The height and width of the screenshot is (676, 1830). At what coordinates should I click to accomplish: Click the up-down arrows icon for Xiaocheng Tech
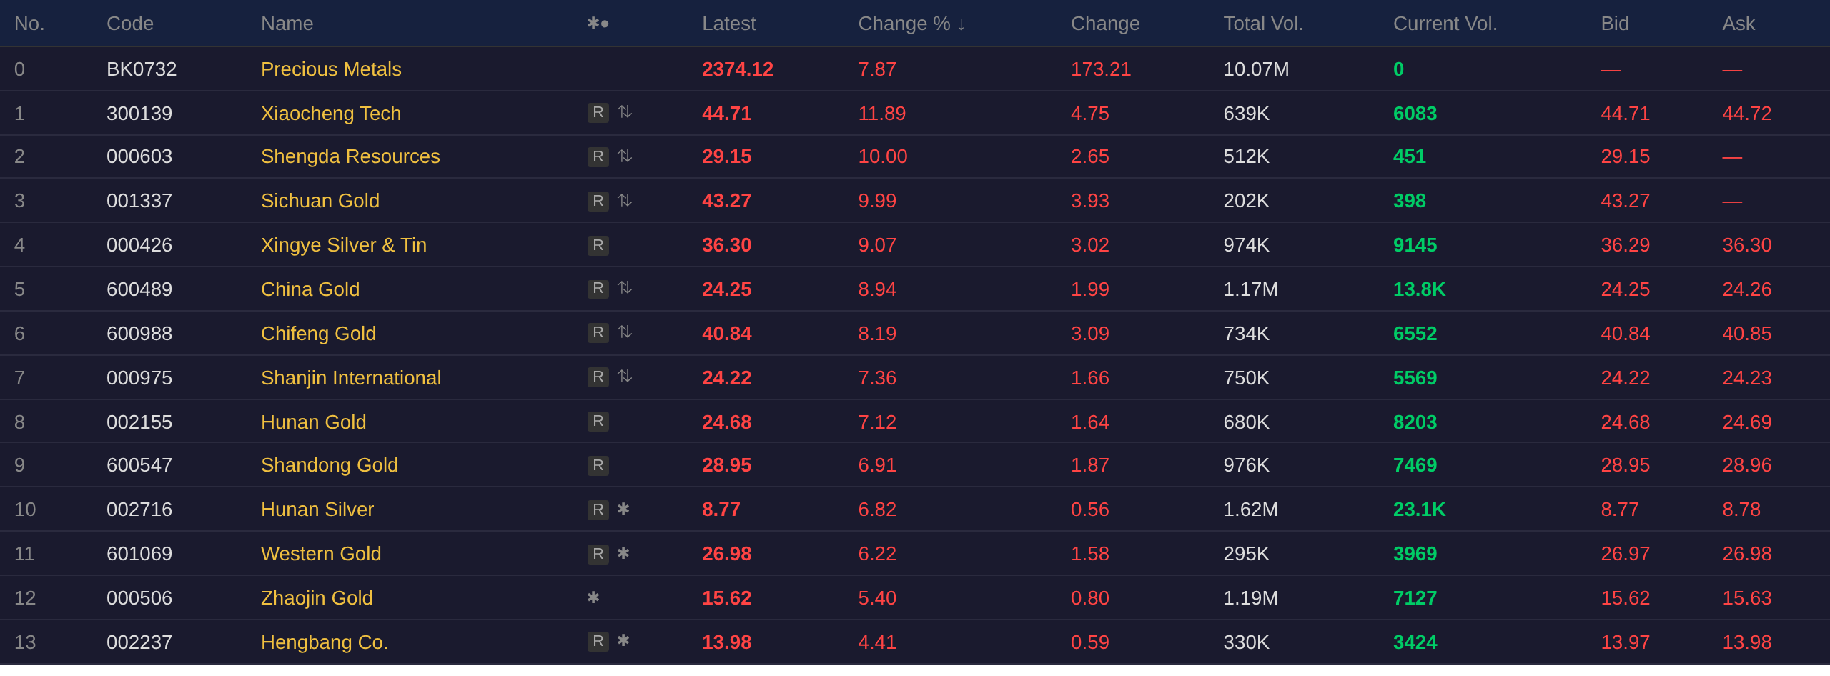(x=625, y=112)
